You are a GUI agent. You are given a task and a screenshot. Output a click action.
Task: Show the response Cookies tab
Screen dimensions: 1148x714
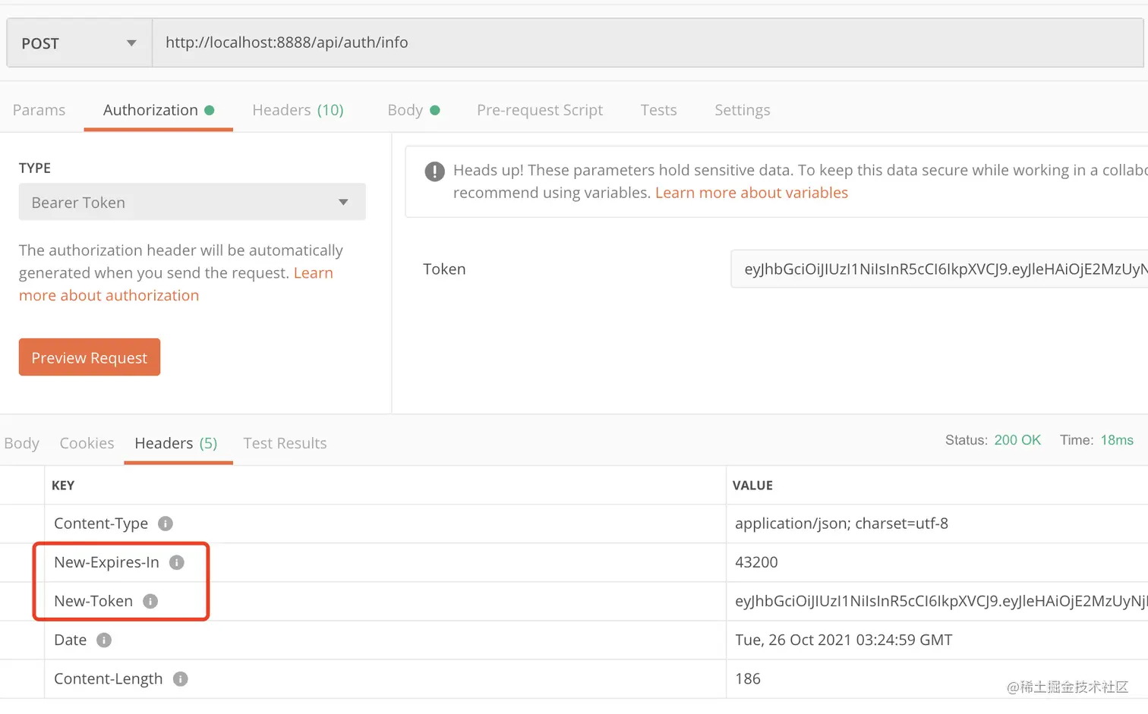[87, 443]
